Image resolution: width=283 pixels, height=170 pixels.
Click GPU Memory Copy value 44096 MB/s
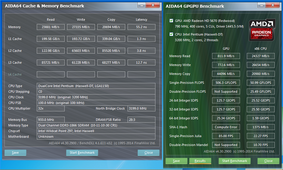tap(226, 74)
